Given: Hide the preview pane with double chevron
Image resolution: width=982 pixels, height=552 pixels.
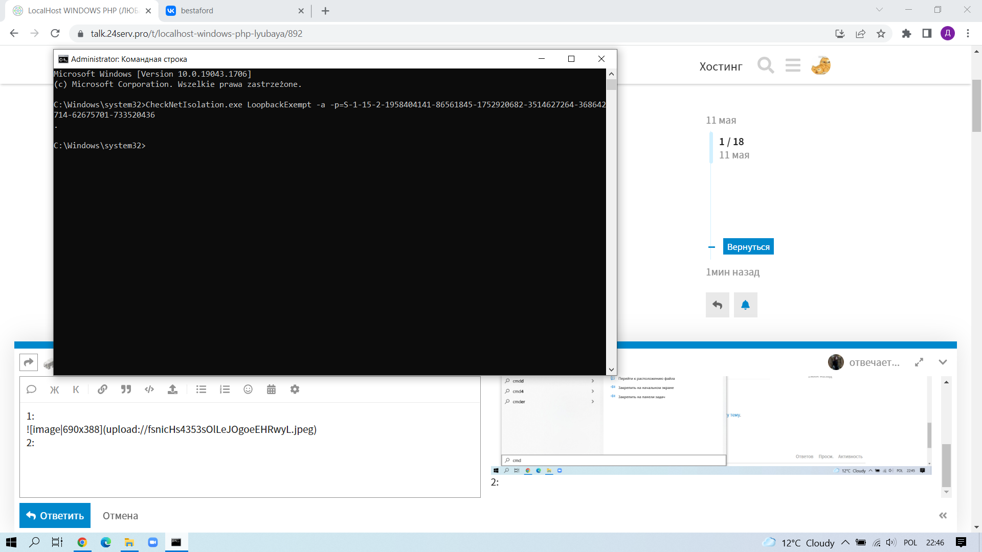Looking at the screenshot, I should 943,515.
